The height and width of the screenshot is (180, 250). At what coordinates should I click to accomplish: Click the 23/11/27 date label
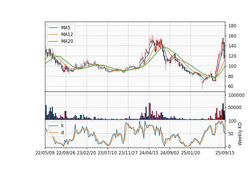[128, 153]
